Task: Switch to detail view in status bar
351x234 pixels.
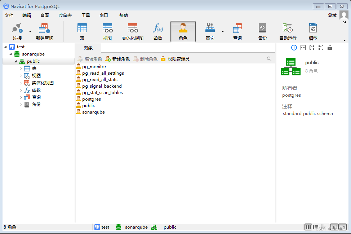Action: click(316, 227)
